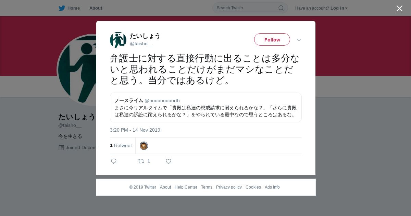Open taisho__ avatar in tweet header
Viewport: 411px width, 216px height.
(118, 40)
